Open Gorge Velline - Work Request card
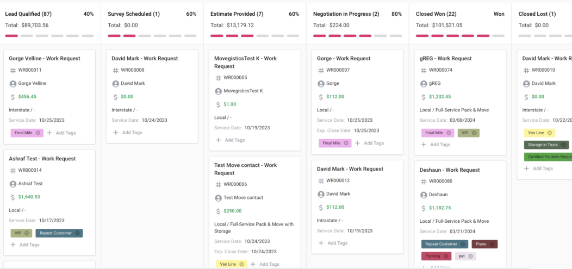This screenshot has width=572, height=269. 45,58
